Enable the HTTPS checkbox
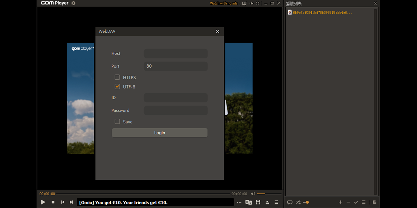This screenshot has height=208, width=417. (117, 77)
